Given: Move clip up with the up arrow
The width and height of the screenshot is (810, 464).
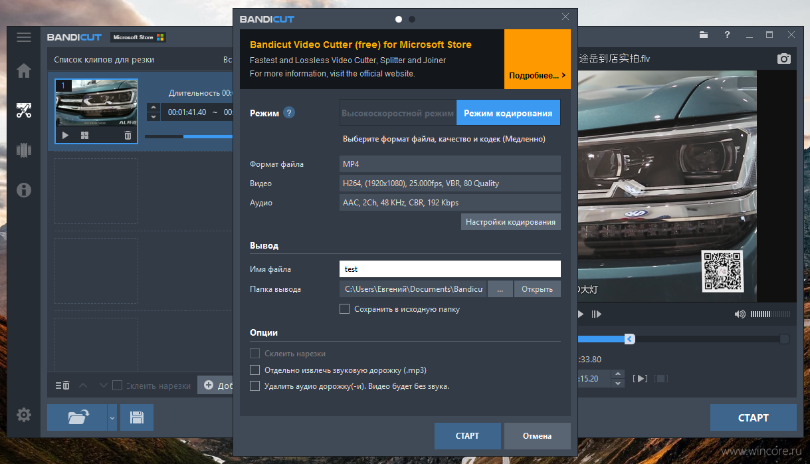Looking at the screenshot, I should tap(83, 386).
